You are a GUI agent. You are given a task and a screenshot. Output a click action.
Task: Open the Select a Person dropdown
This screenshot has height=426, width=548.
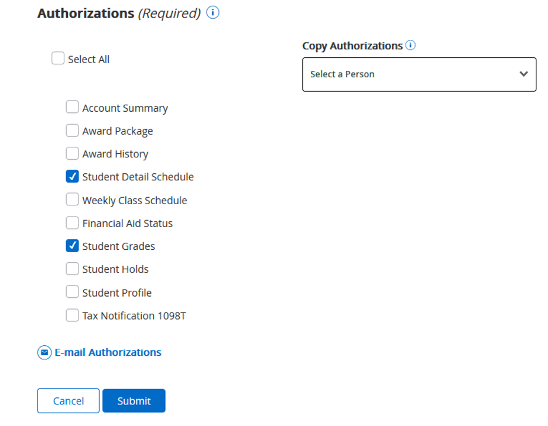419,74
